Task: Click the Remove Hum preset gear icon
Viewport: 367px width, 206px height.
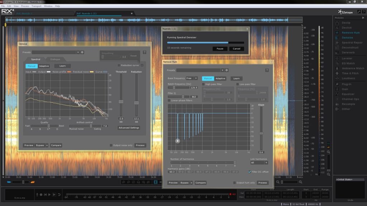Action: (x=227, y=70)
